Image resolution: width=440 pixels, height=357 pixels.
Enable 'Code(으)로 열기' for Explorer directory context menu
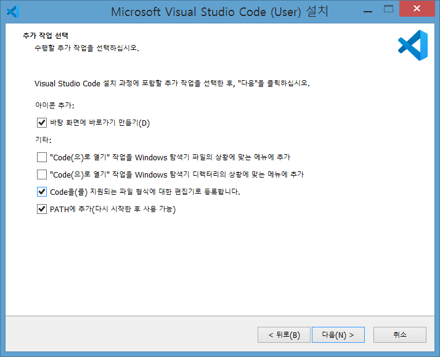(42, 174)
